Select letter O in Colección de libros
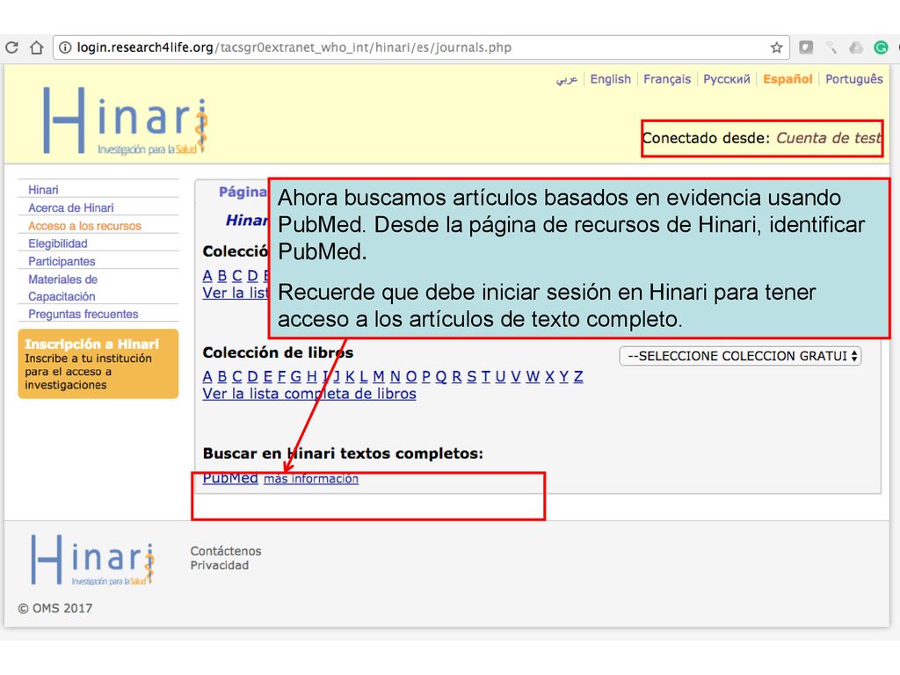Screen dimensions: 900x675 pyautogui.click(x=411, y=376)
